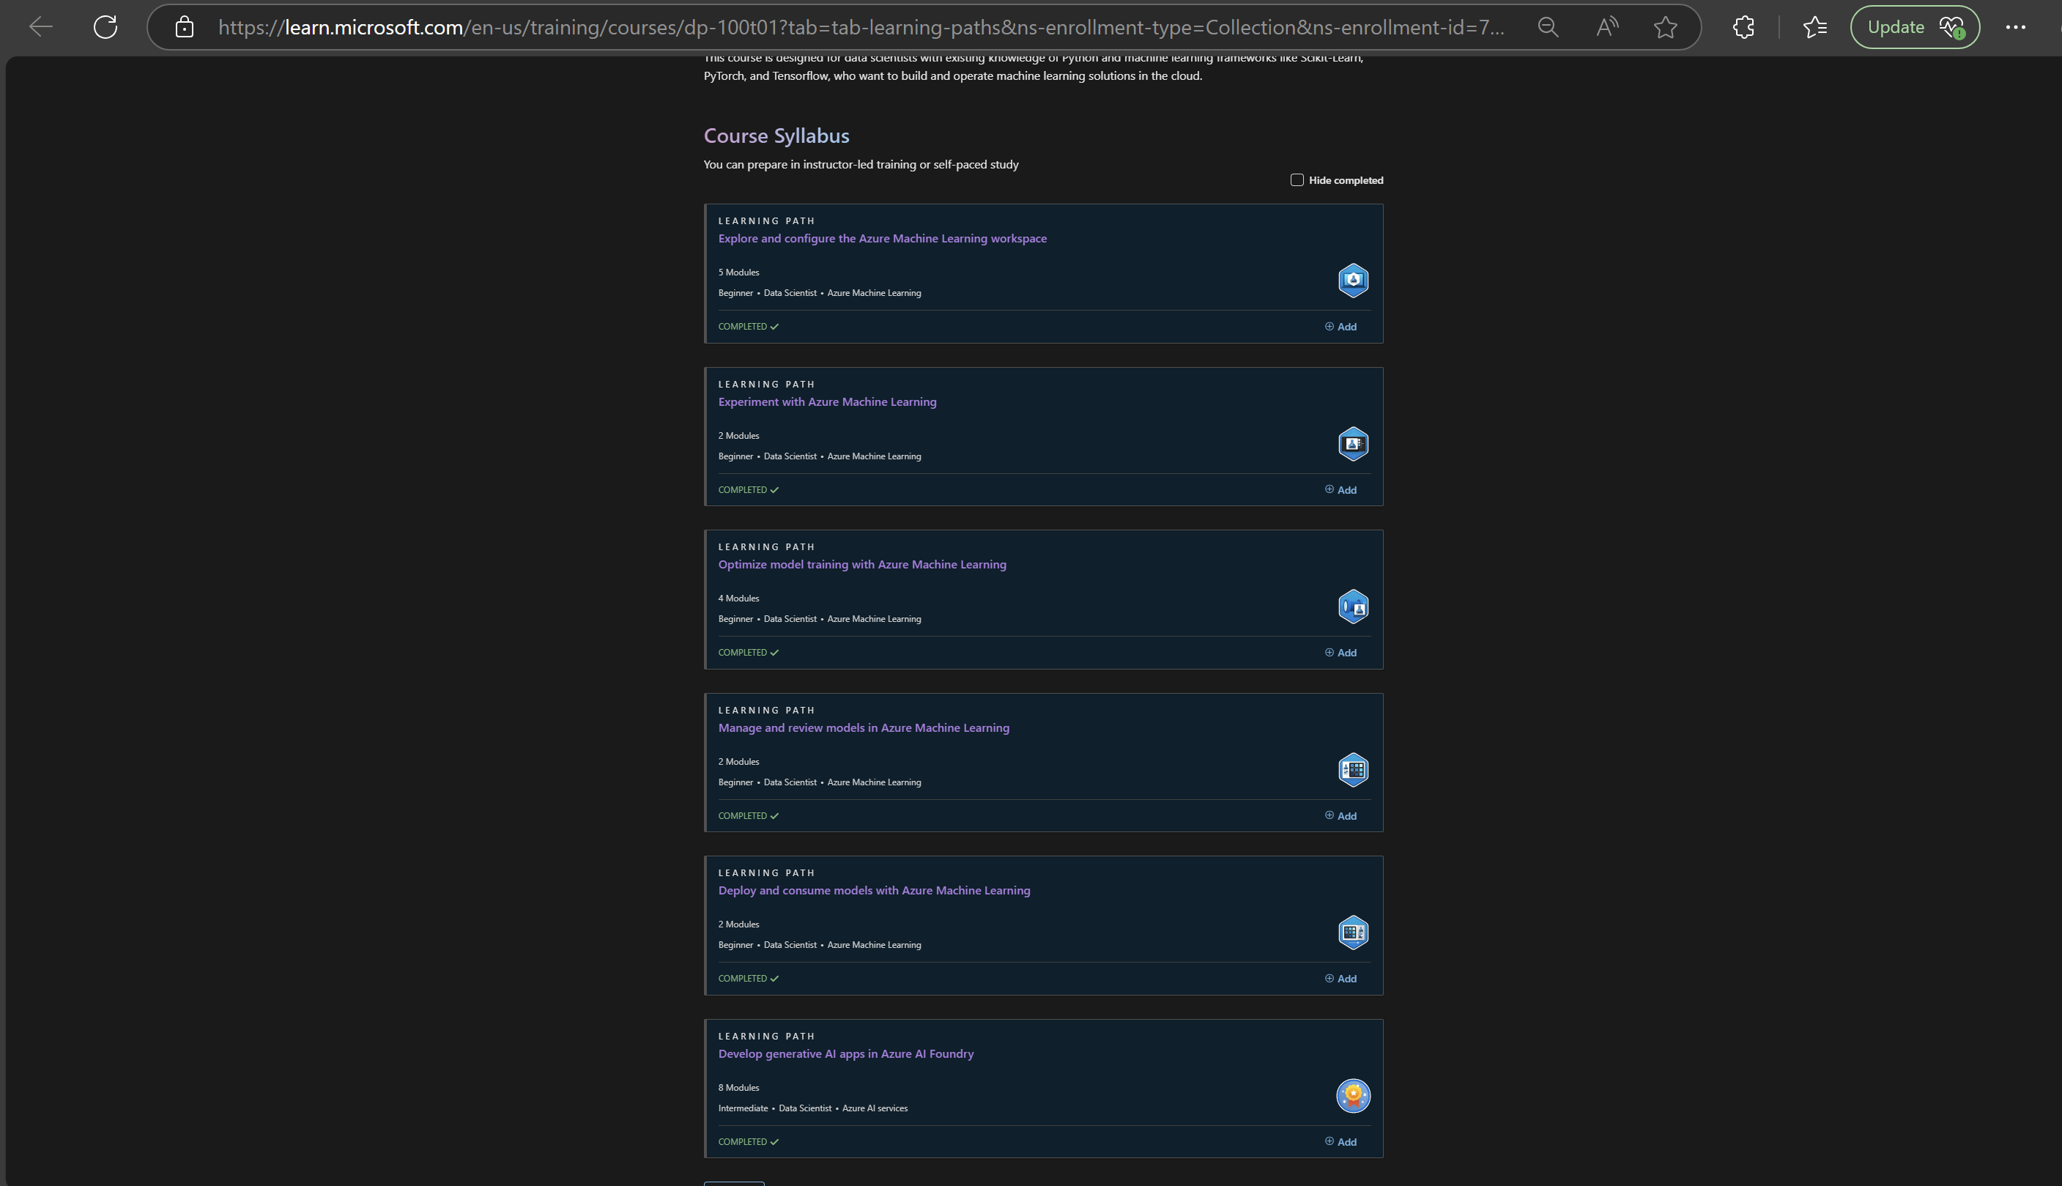The height and width of the screenshot is (1186, 2062).
Task: Click Add on the Experiment learning path
Action: (x=1340, y=489)
